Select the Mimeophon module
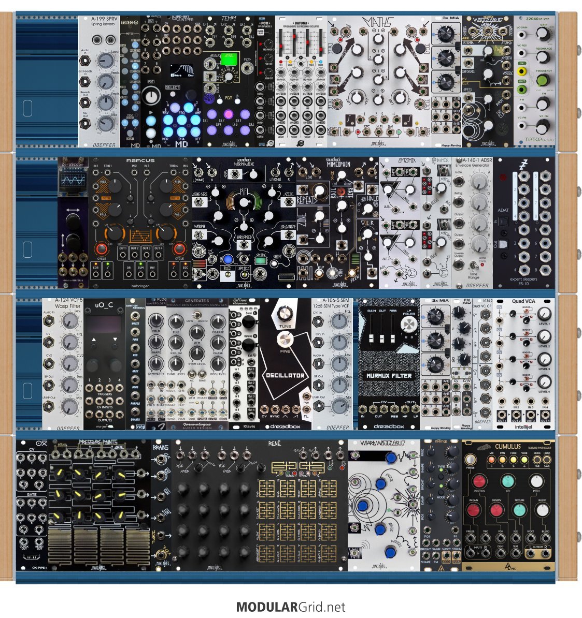The height and width of the screenshot is (618, 582). [x=337, y=223]
